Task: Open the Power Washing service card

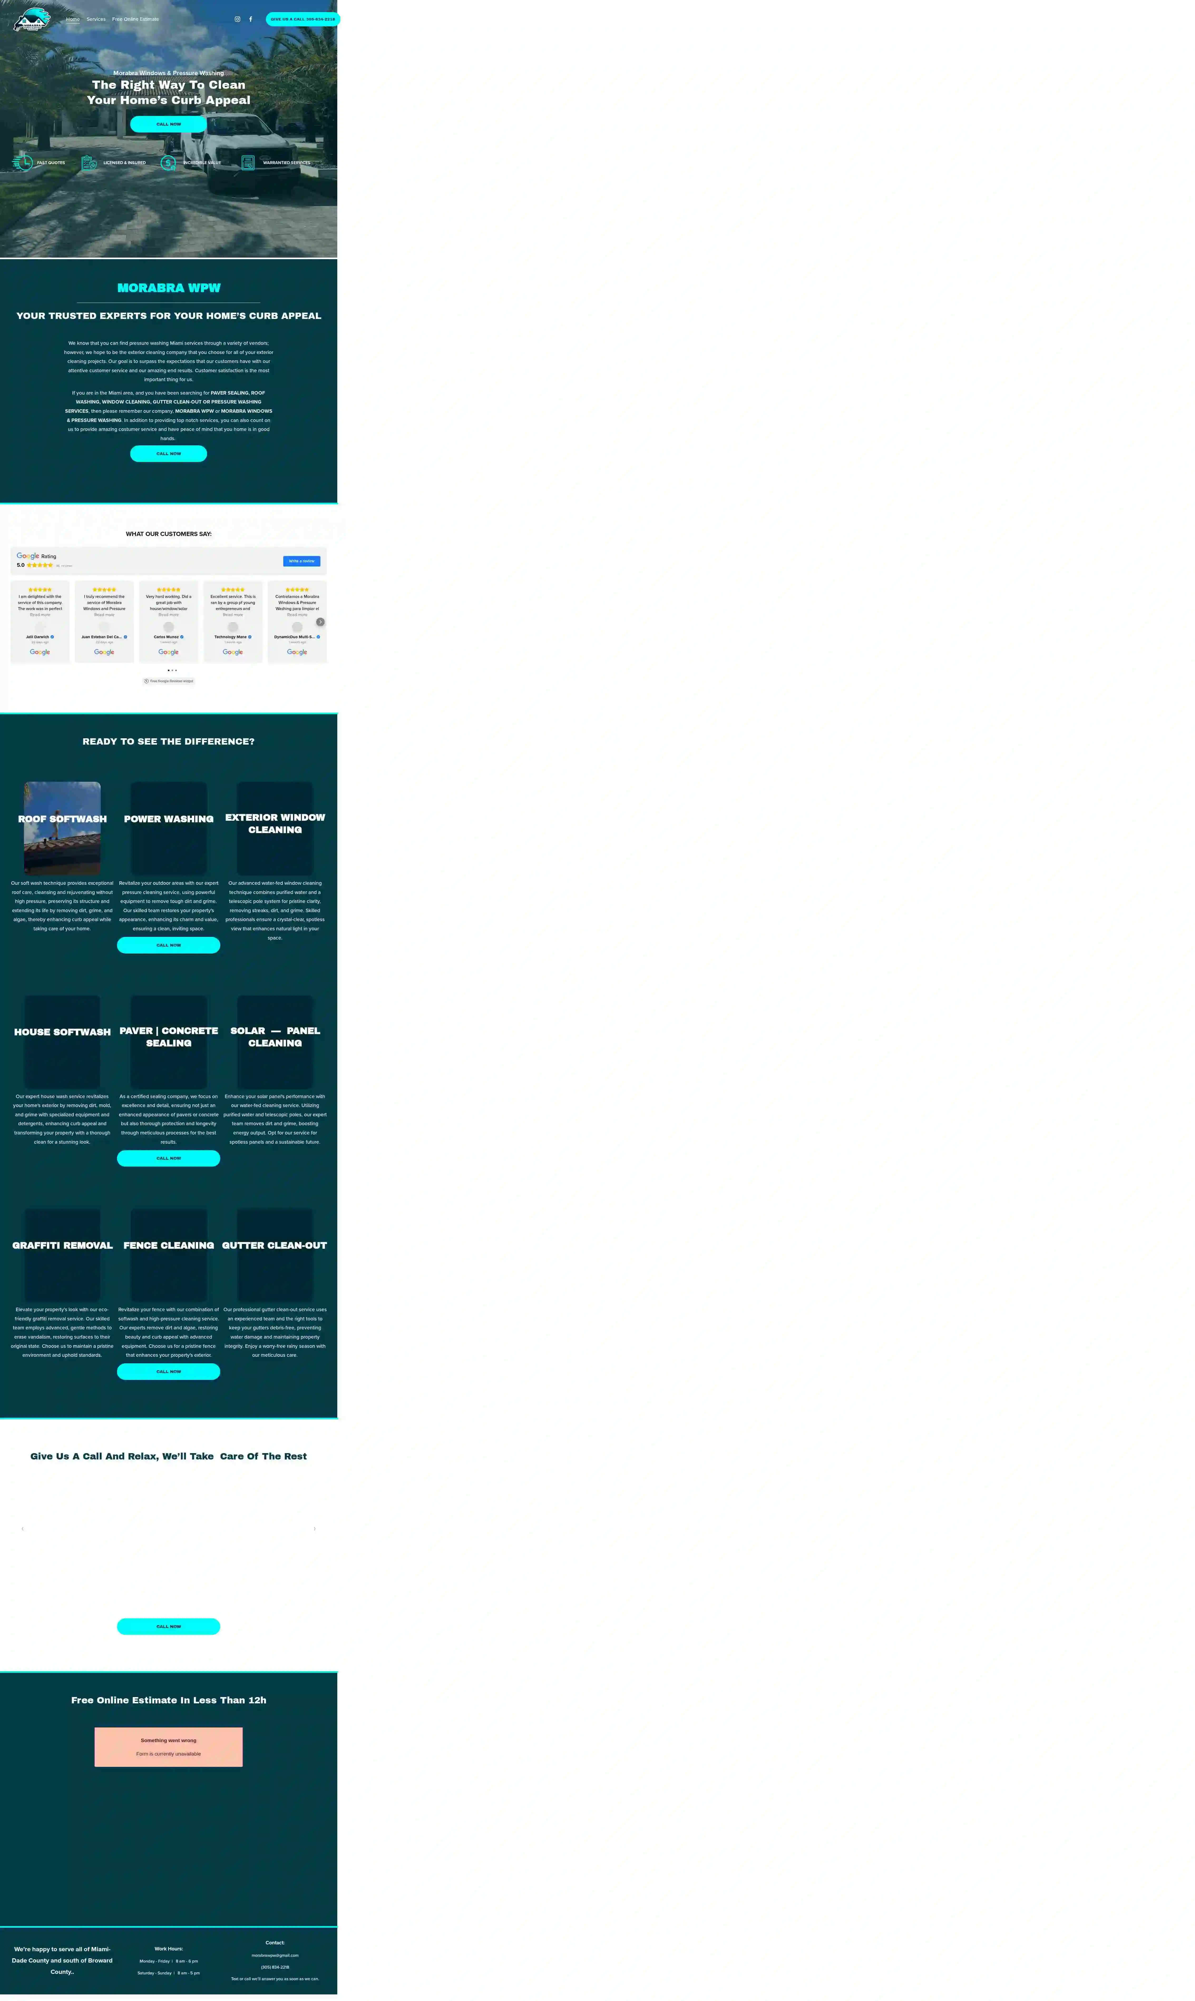Action: (168, 828)
